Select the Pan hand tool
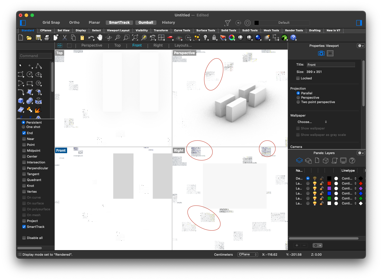This screenshot has width=382, height=280. click(100, 37)
